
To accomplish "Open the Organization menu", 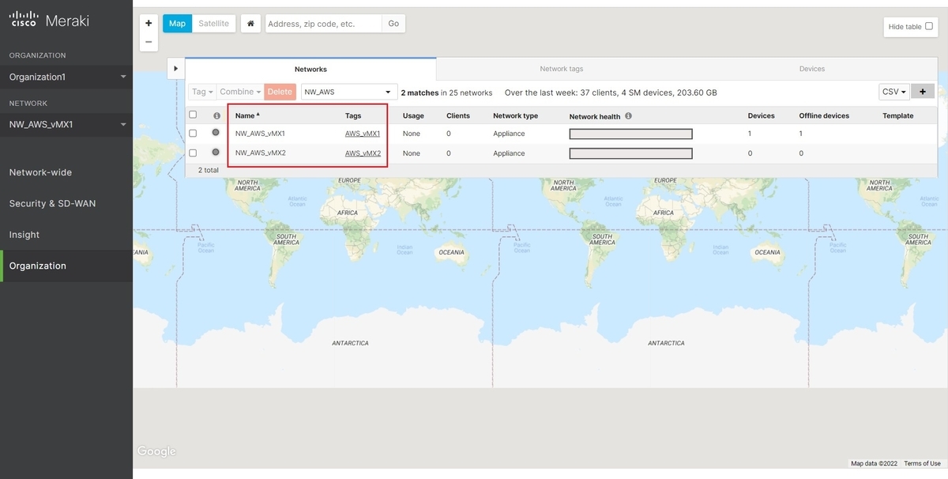I will pos(66,266).
